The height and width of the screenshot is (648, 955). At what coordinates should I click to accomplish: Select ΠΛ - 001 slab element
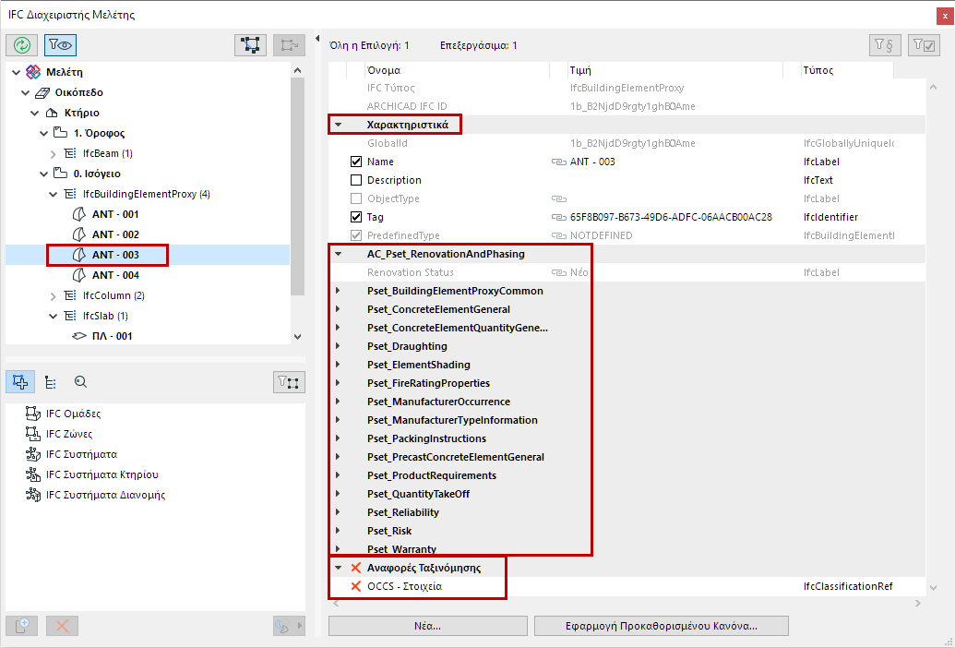[x=112, y=336]
